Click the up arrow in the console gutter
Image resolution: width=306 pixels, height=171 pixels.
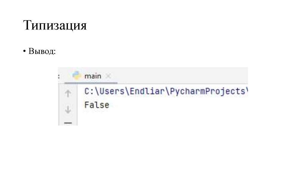click(68, 94)
